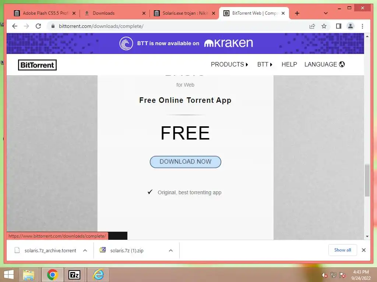This screenshot has width=377, height=282.
Task: Close the BitTorrent Web tab
Action: [283, 13]
